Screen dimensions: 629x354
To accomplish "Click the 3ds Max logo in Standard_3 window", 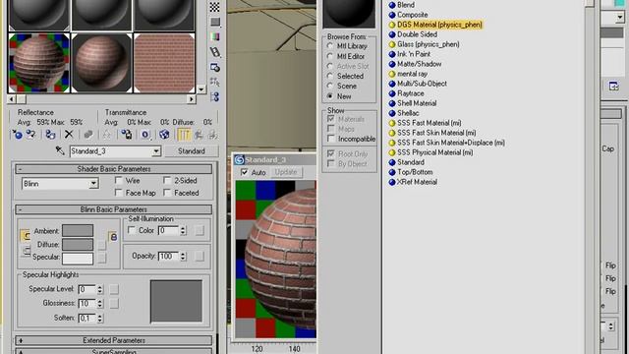I will click(x=240, y=159).
